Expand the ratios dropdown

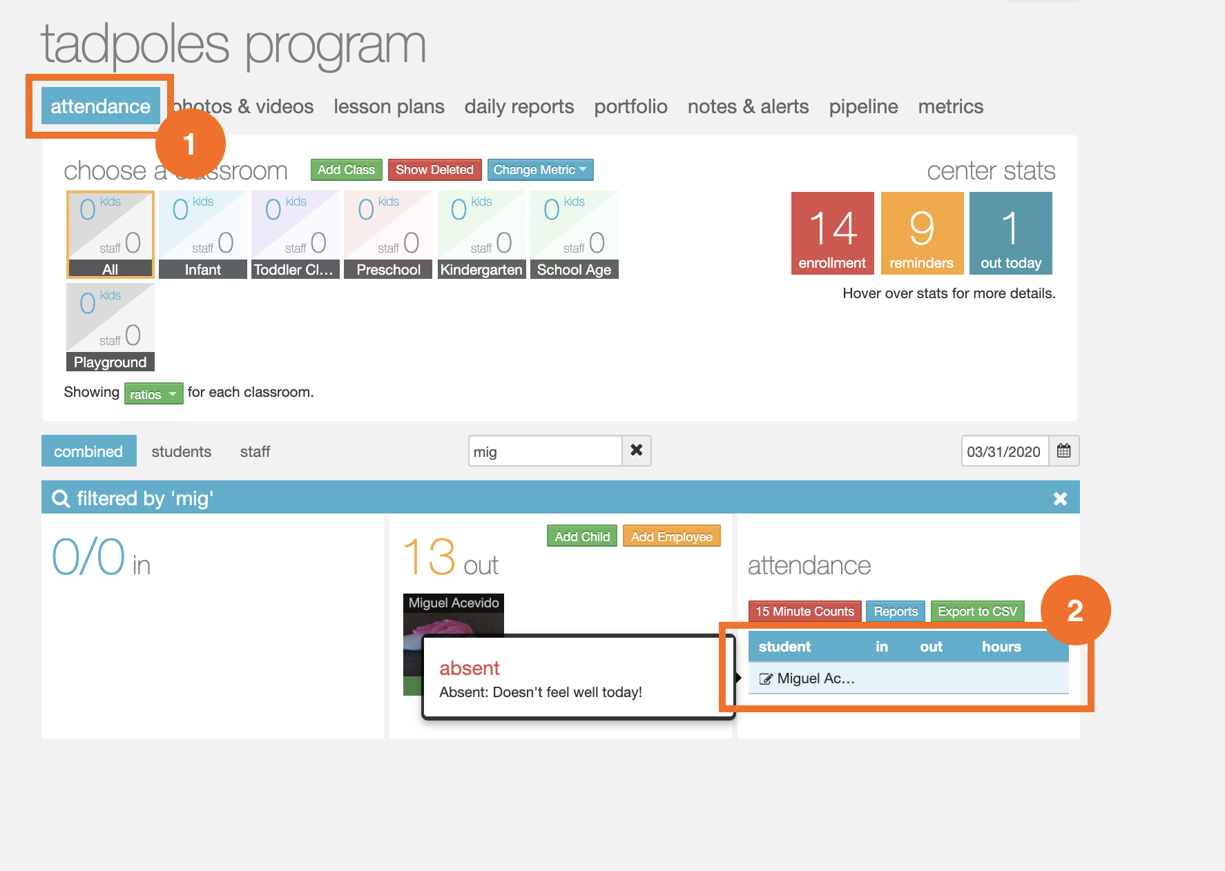click(x=153, y=394)
